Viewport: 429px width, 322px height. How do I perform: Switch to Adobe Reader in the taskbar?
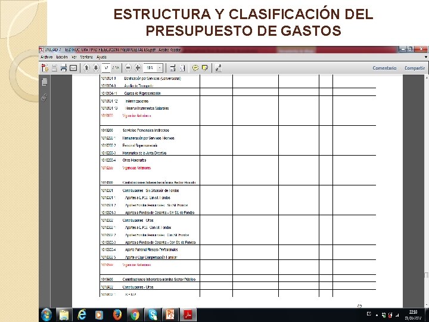(188, 315)
